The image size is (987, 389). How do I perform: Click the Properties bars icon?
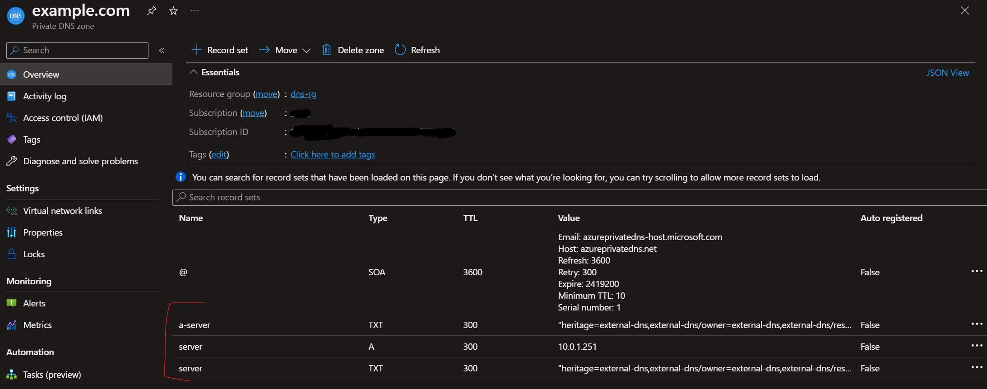12,232
